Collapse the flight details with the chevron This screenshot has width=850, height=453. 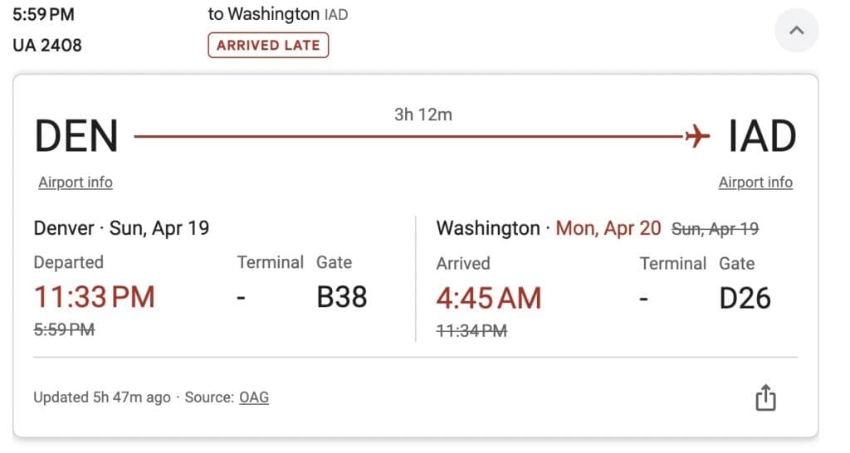(796, 31)
